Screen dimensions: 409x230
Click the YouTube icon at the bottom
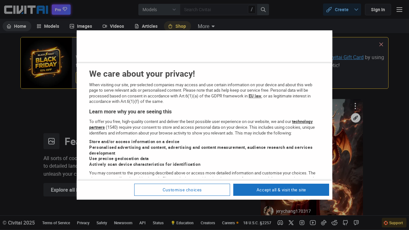click(x=313, y=223)
